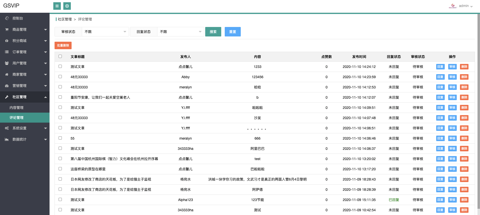Click the palette icon for 营销管理
Image resolution: width=480 pixels, height=215 pixels.
[x=7, y=86]
